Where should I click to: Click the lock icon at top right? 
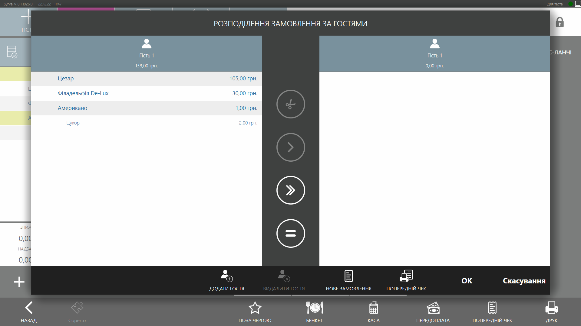[560, 22]
